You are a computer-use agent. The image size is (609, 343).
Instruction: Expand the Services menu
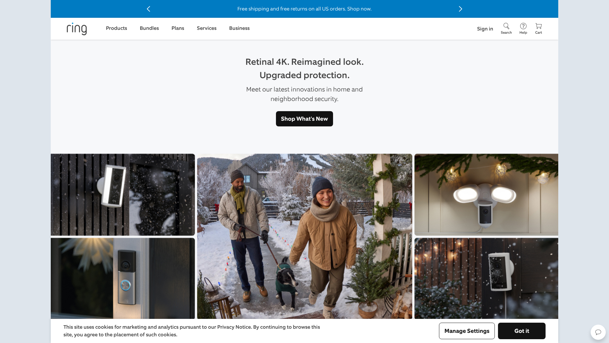tap(206, 28)
